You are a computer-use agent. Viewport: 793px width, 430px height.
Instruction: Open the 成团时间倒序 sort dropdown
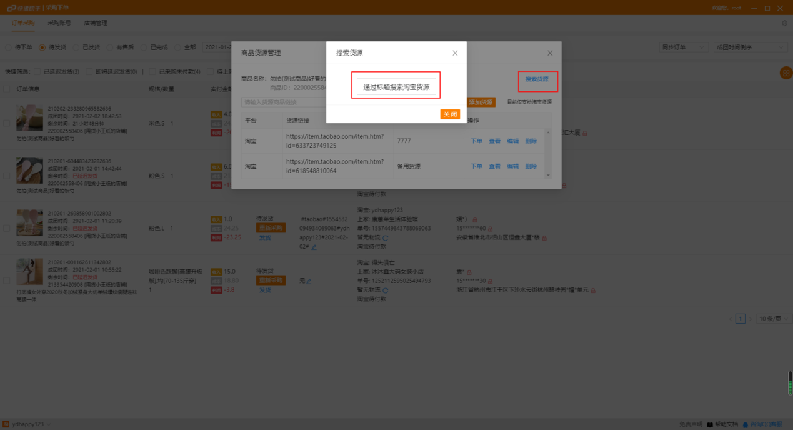749,46
